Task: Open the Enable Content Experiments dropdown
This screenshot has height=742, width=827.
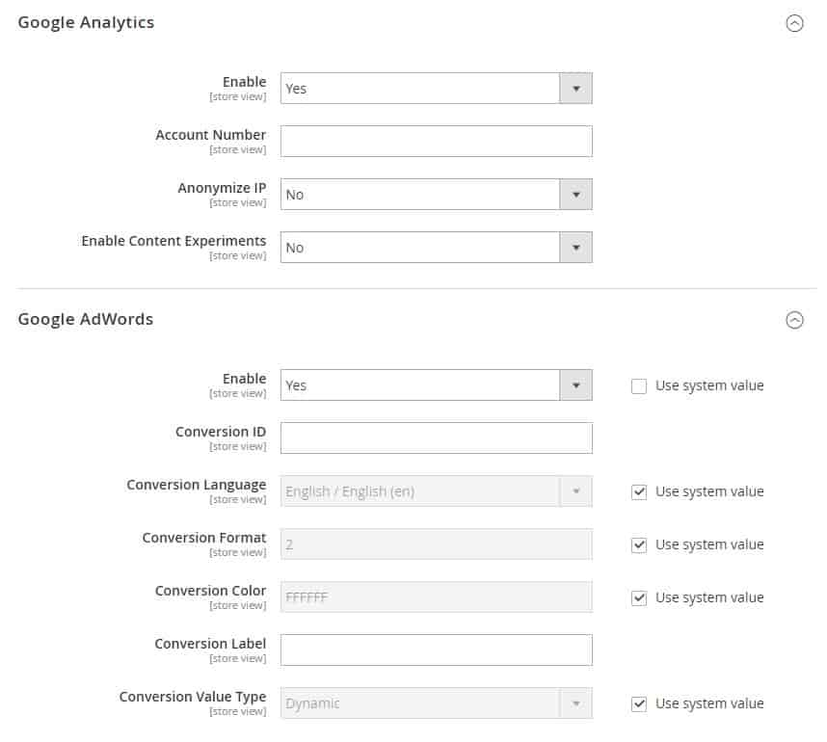Action: 437,248
